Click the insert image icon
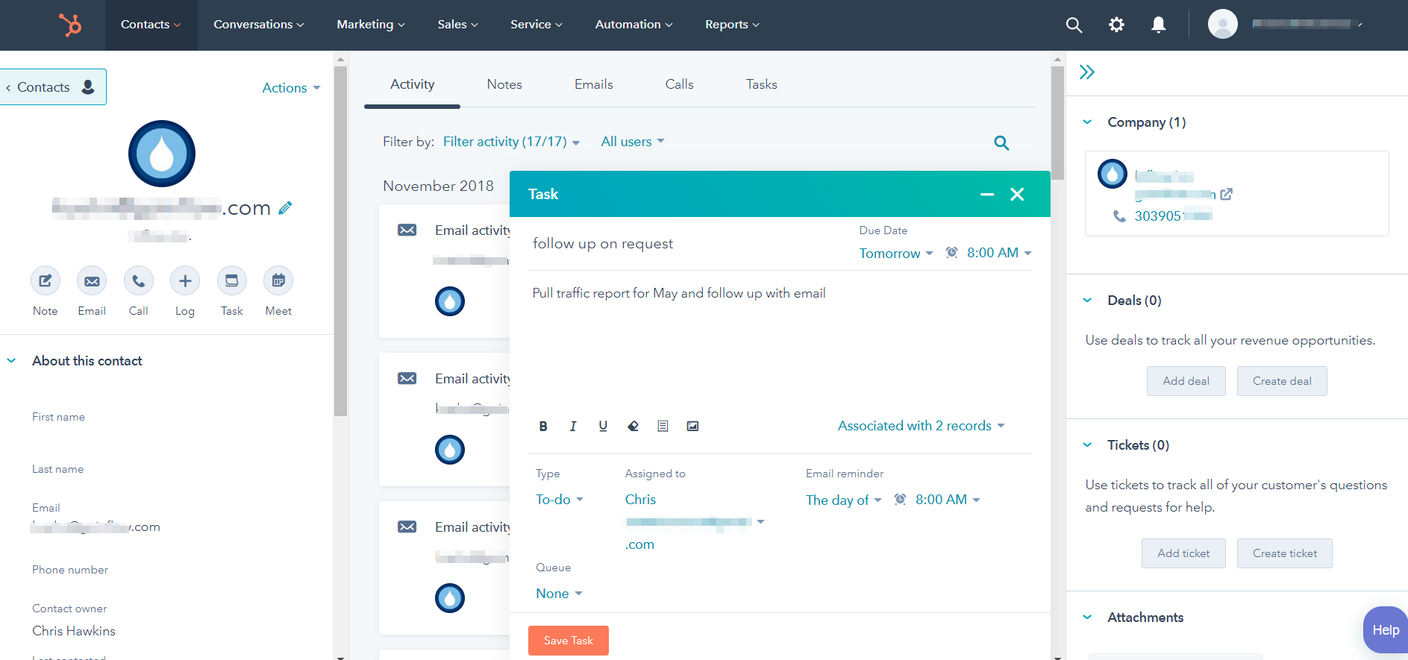This screenshot has width=1408, height=660. pos(692,427)
